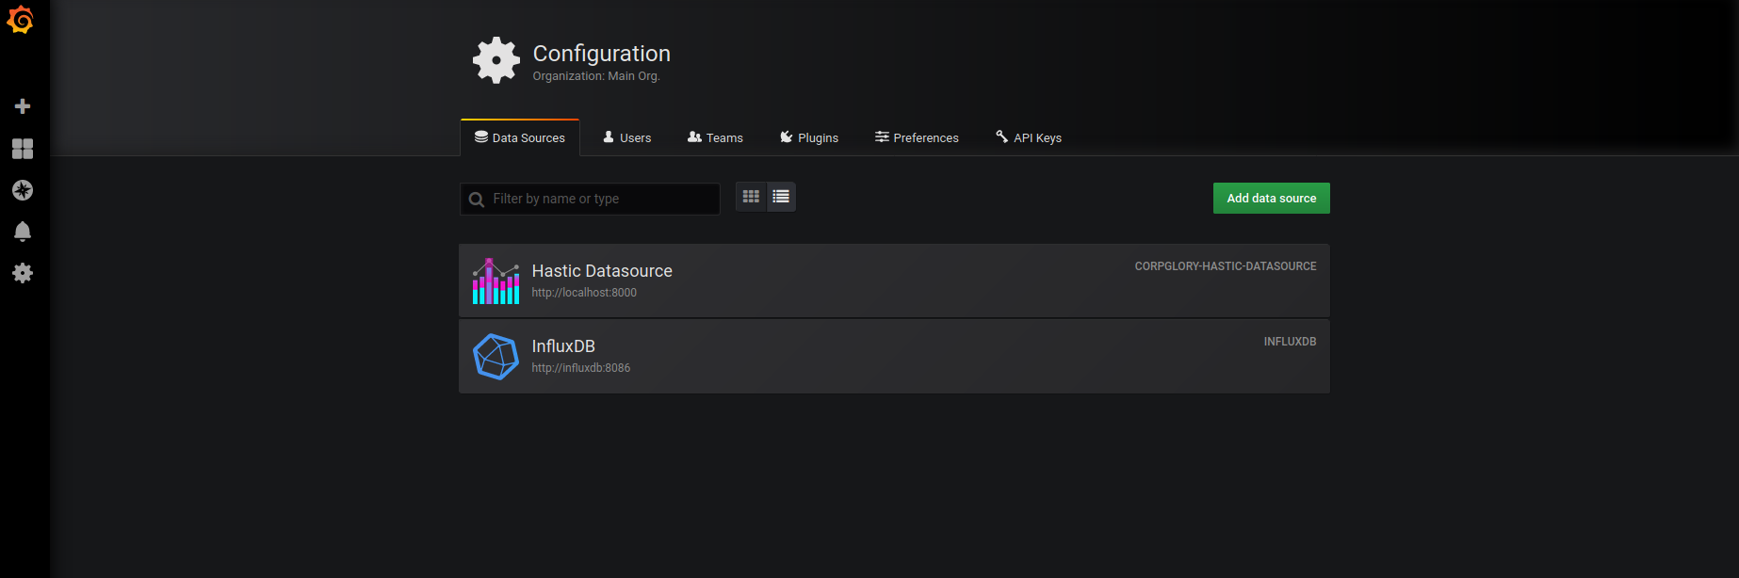Image resolution: width=1739 pixels, height=578 pixels.
Task: Switch to the Plugins tab
Action: (809, 137)
